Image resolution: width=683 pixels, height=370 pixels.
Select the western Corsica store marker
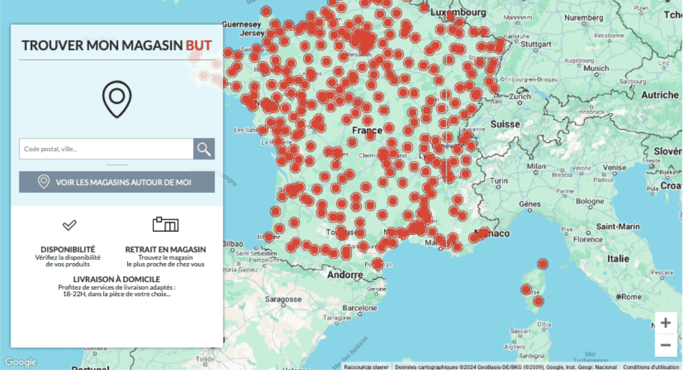[x=526, y=290]
